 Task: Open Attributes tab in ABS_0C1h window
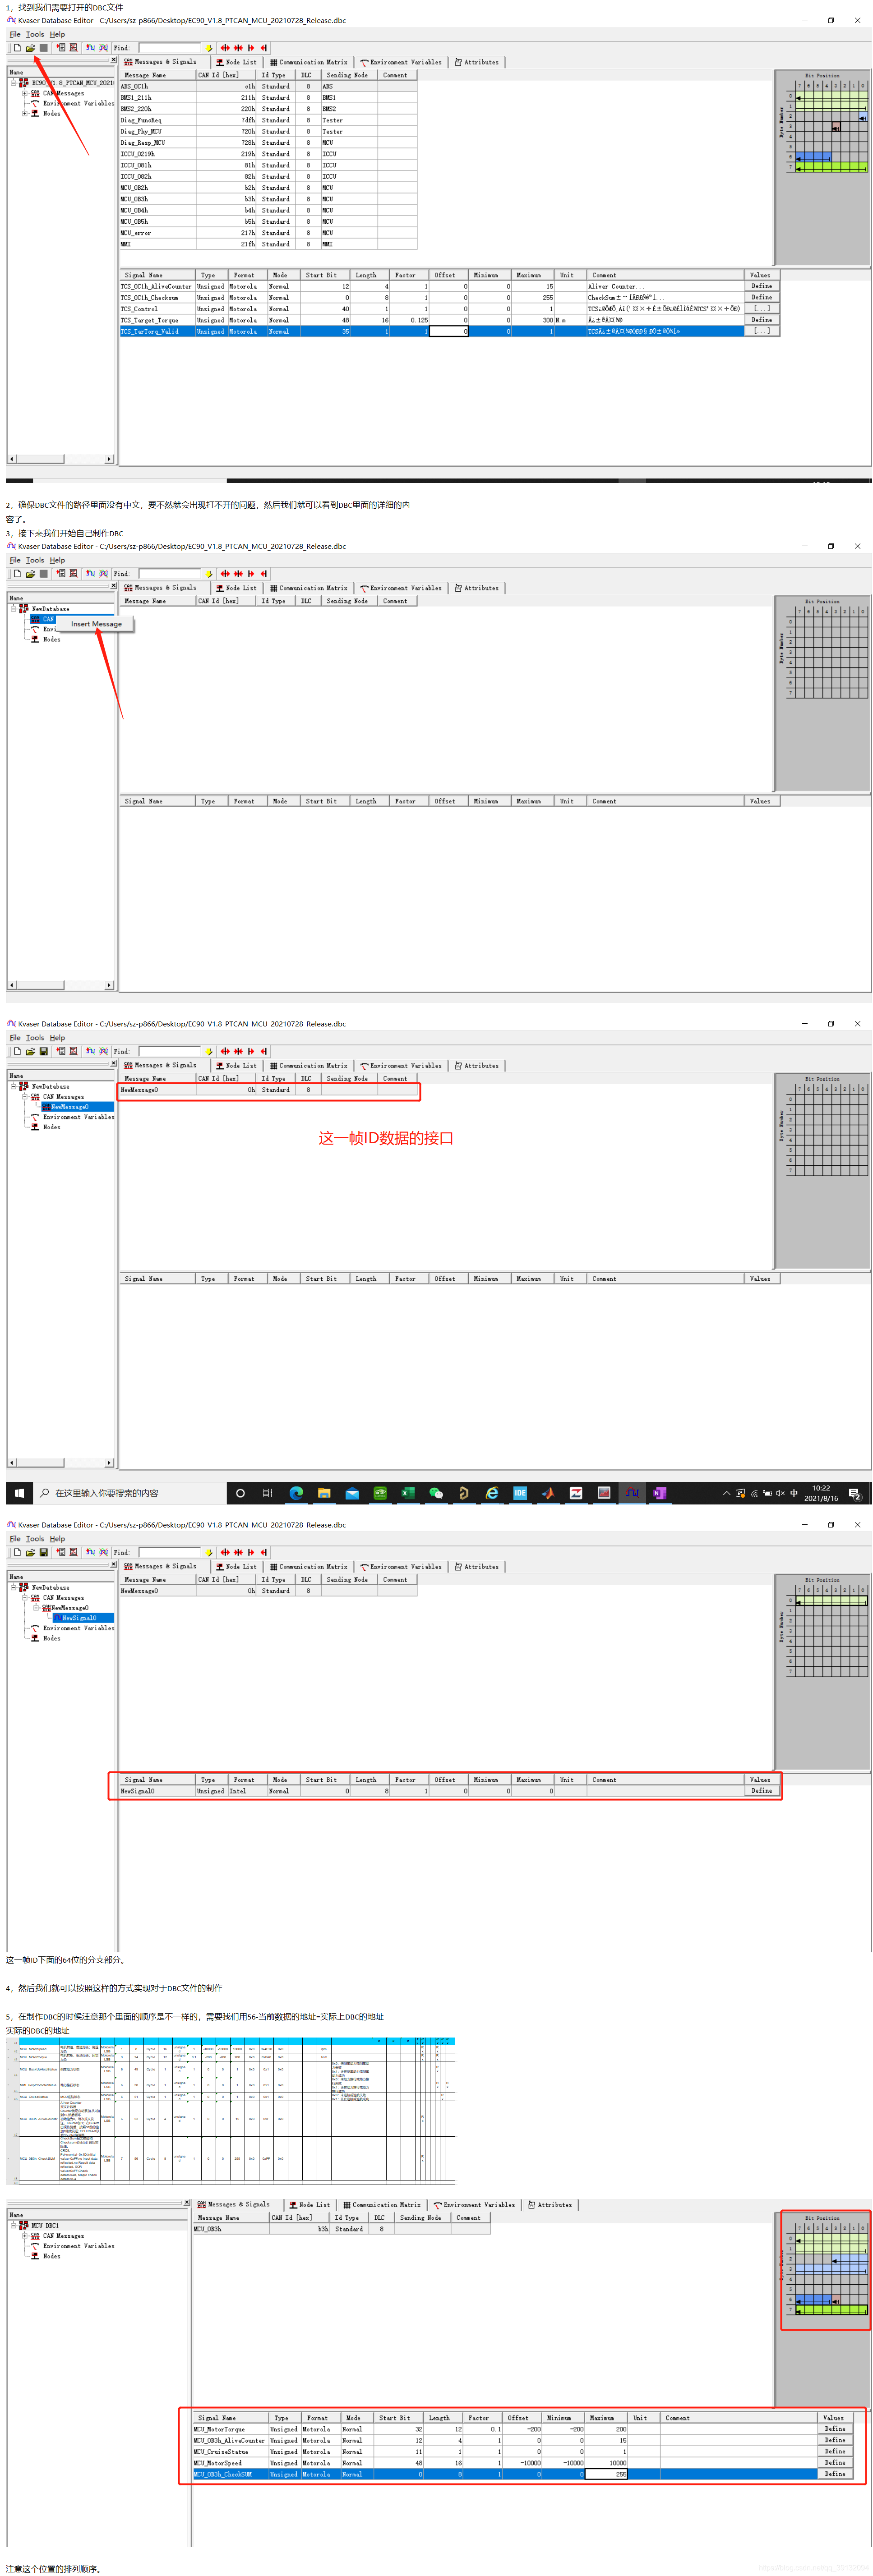(477, 62)
